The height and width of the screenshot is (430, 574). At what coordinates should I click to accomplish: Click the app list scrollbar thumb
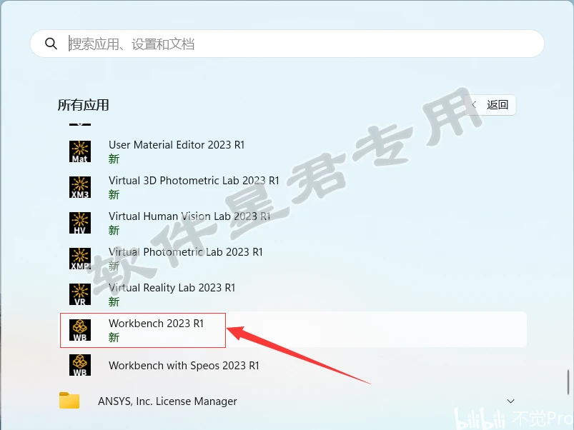pos(568,382)
